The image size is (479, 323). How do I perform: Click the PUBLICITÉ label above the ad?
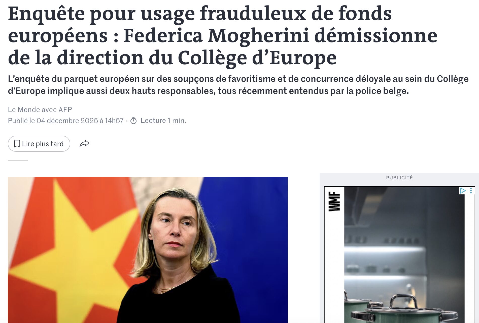tap(399, 178)
